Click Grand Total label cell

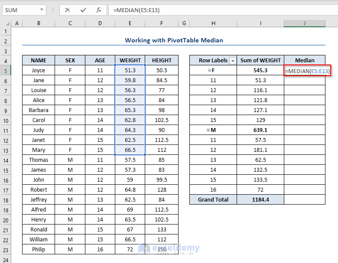pos(213,199)
